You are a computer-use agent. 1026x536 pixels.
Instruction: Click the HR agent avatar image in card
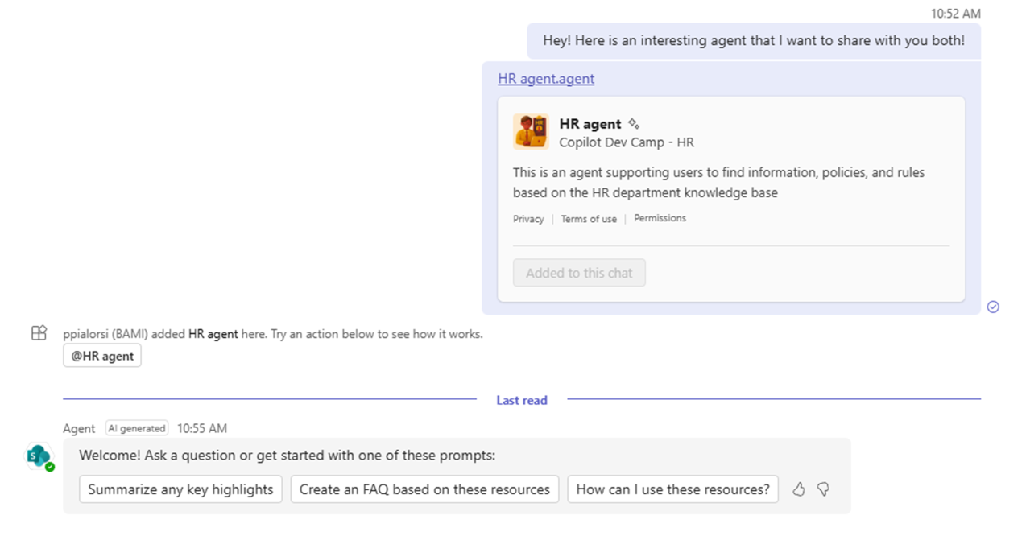coord(531,132)
